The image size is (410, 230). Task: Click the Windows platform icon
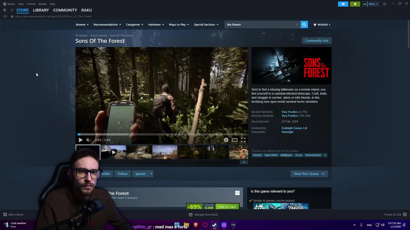[x=237, y=193]
